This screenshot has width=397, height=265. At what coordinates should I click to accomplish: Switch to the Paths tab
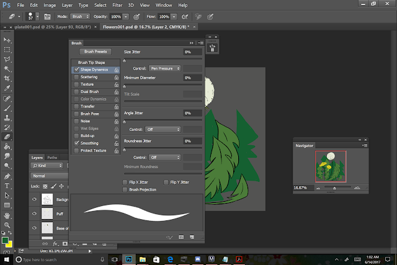click(52, 158)
